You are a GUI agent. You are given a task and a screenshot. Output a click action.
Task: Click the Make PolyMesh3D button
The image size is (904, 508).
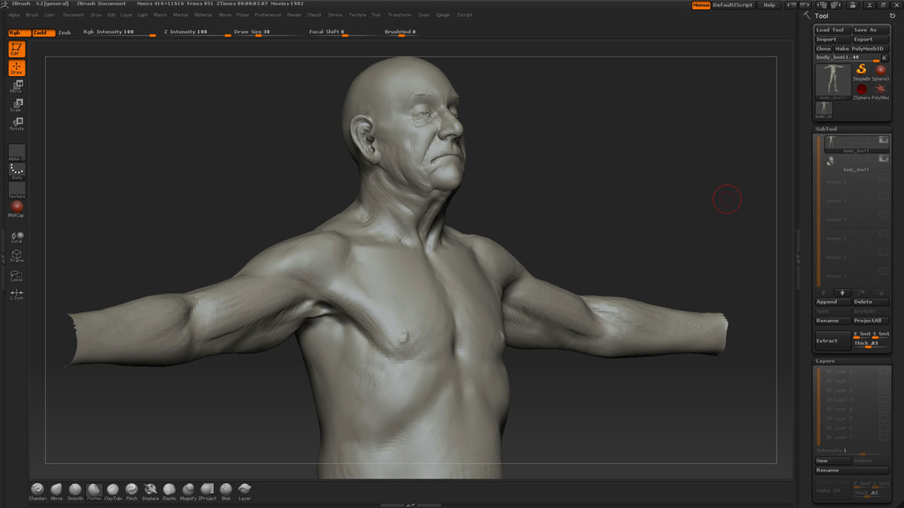point(861,49)
